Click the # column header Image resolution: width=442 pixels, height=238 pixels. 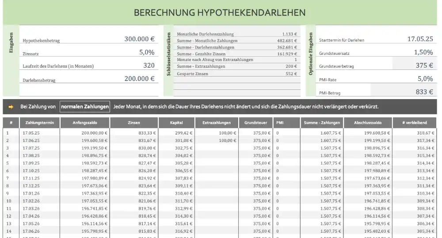(11, 123)
